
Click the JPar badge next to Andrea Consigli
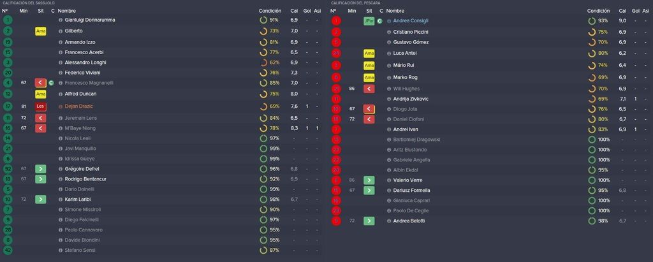369,21
